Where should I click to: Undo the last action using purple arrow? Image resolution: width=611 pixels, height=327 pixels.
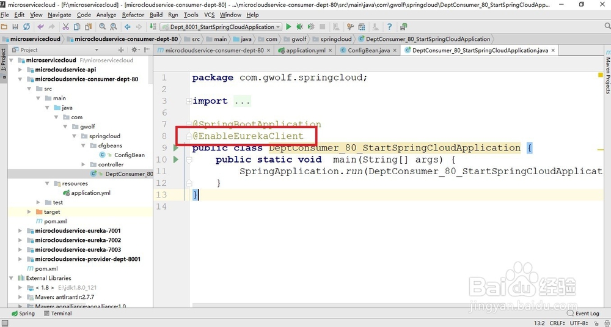pyautogui.click(x=40, y=27)
